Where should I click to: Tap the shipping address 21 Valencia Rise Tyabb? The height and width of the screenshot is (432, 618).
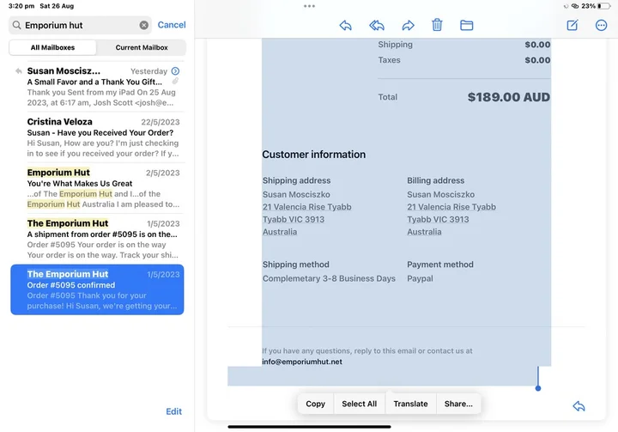click(x=307, y=207)
